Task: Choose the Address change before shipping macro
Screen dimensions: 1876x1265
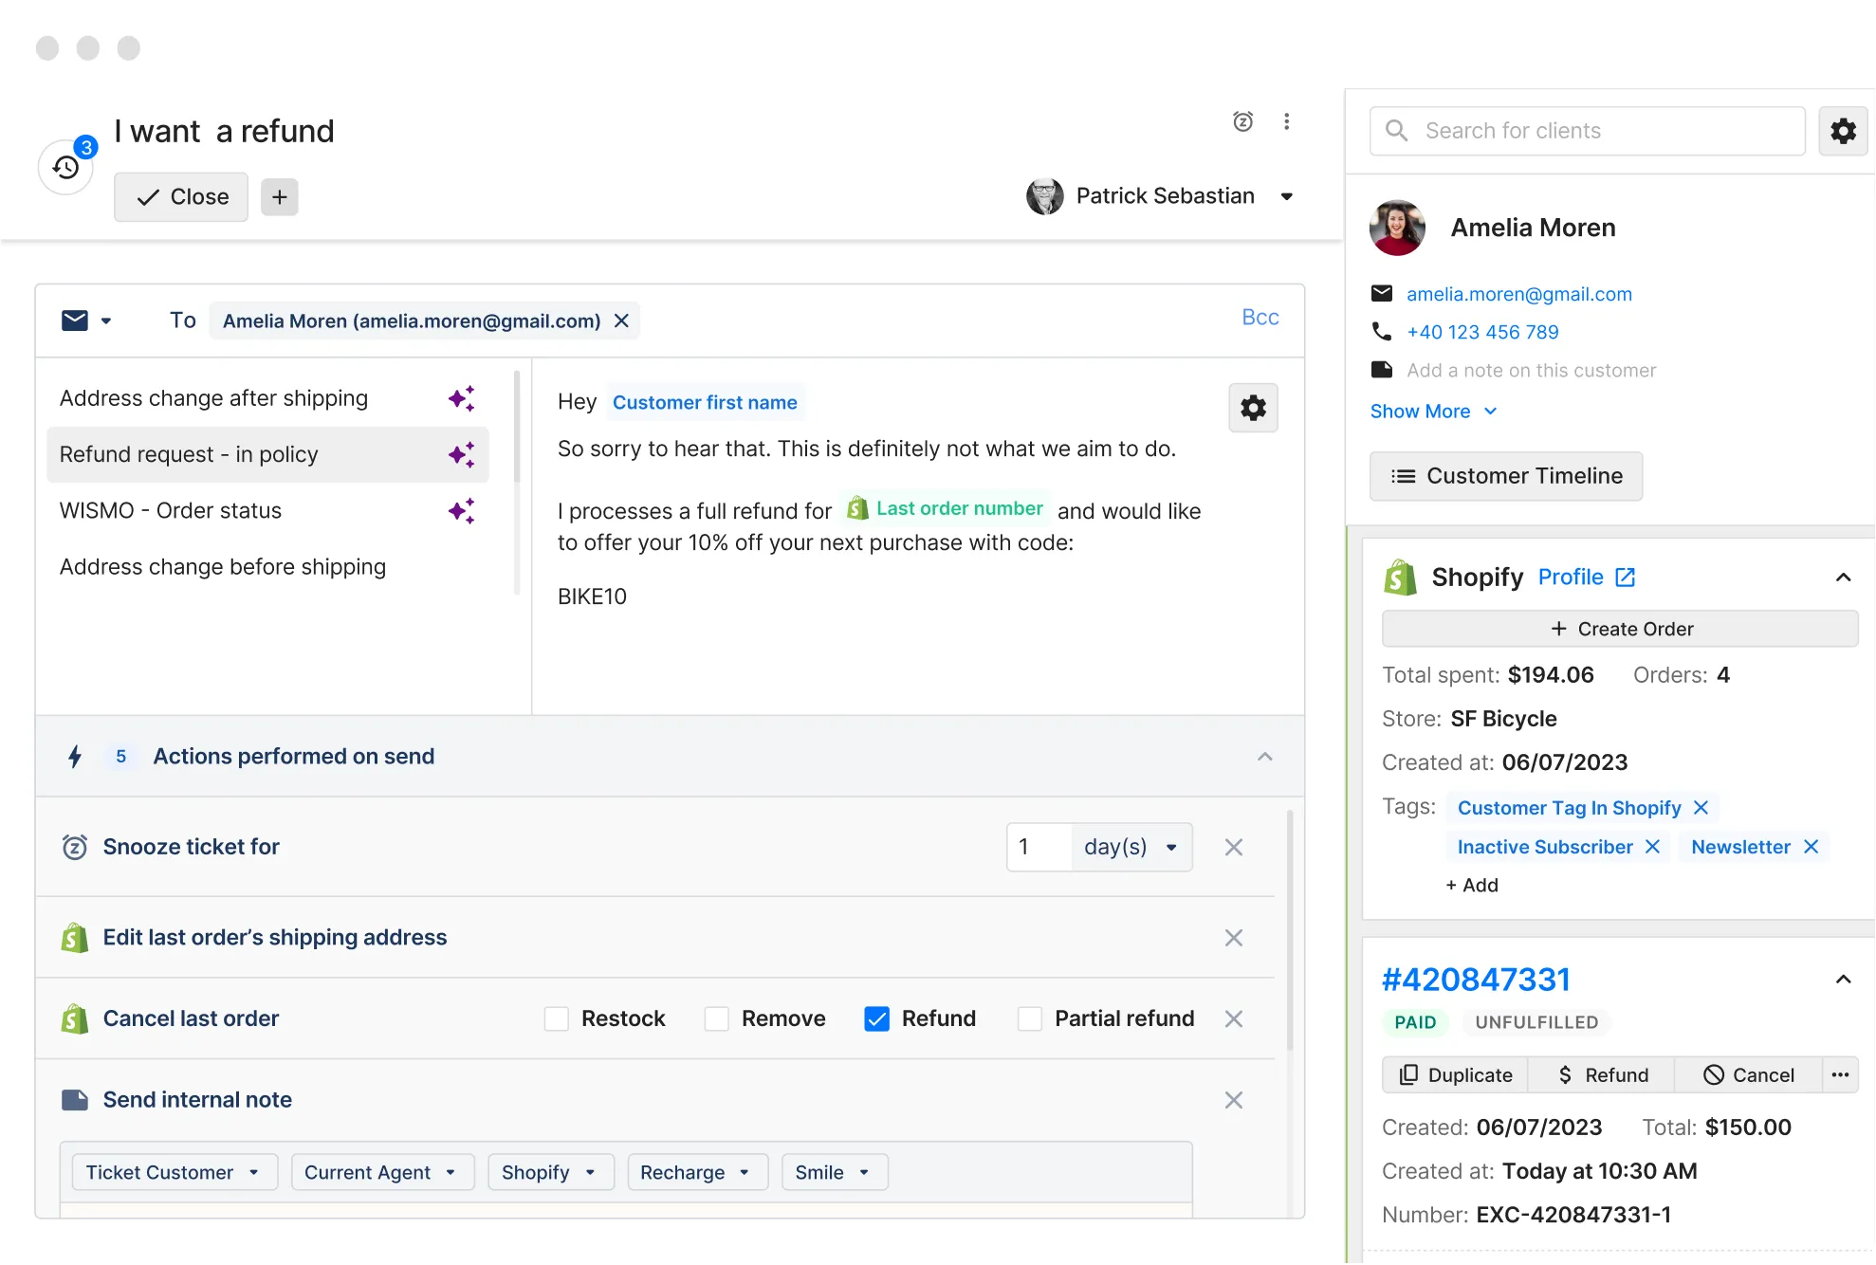Action: [222, 567]
